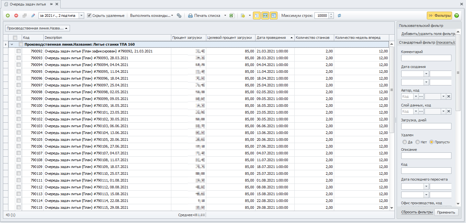
Task: Click the pencil edit icon
Action: click(x=33, y=16)
